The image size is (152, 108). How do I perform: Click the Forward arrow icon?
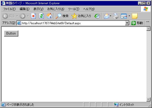tap(23, 16)
